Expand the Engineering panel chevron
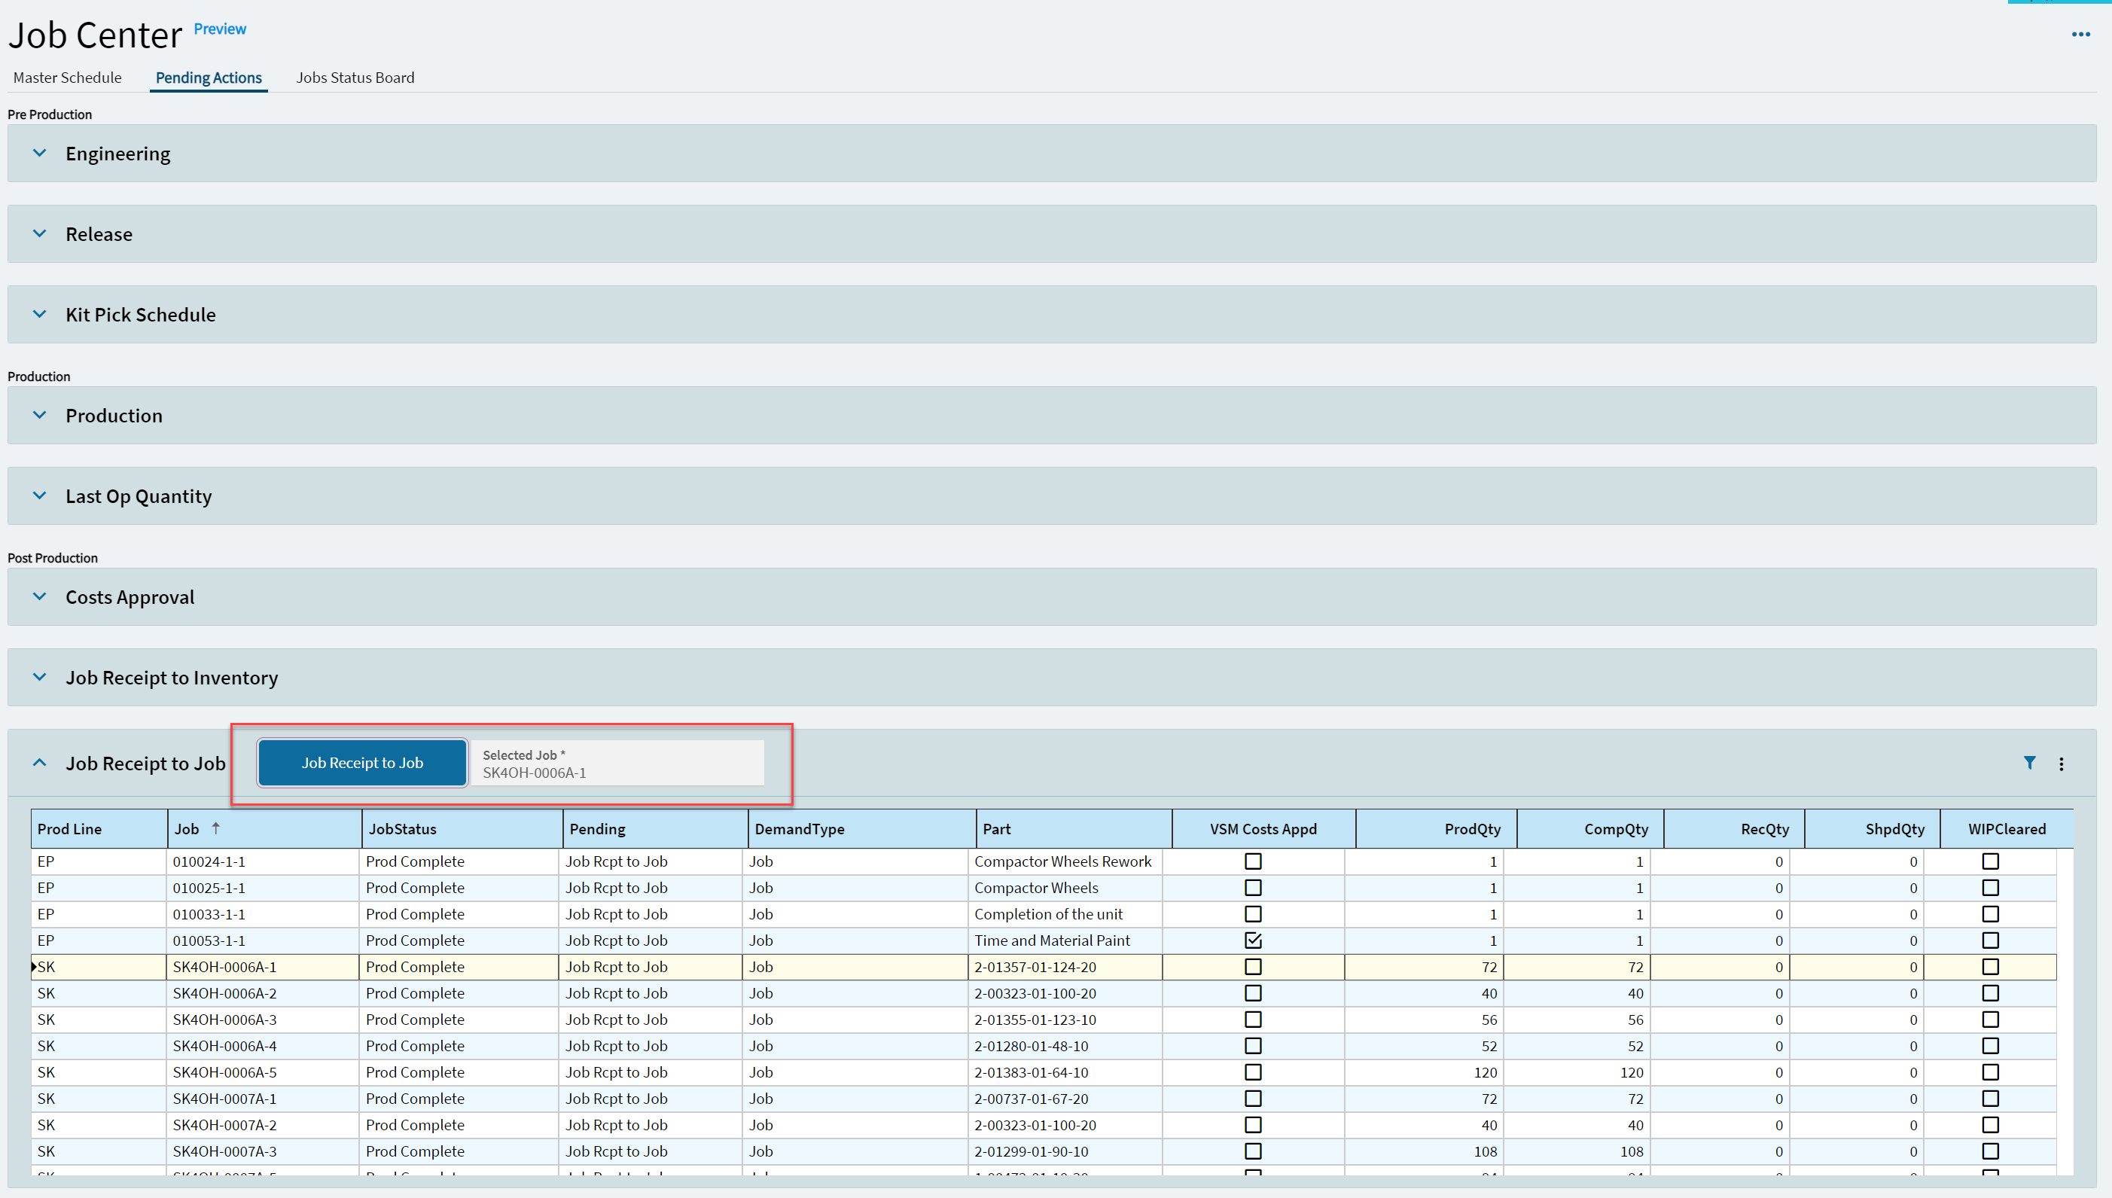Image resolution: width=2112 pixels, height=1198 pixels. (x=39, y=153)
